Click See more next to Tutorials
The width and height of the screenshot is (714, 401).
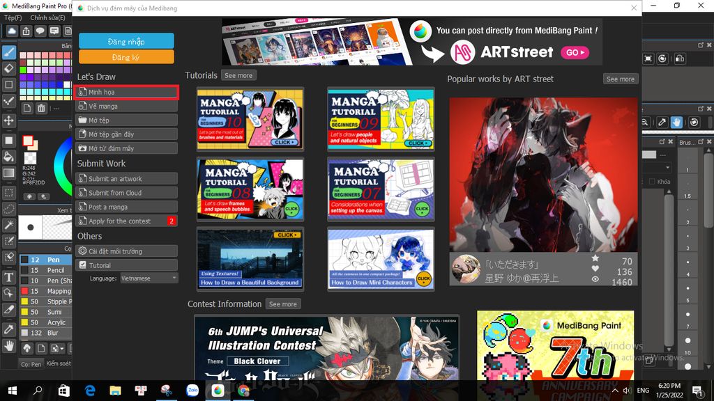pyautogui.click(x=238, y=75)
